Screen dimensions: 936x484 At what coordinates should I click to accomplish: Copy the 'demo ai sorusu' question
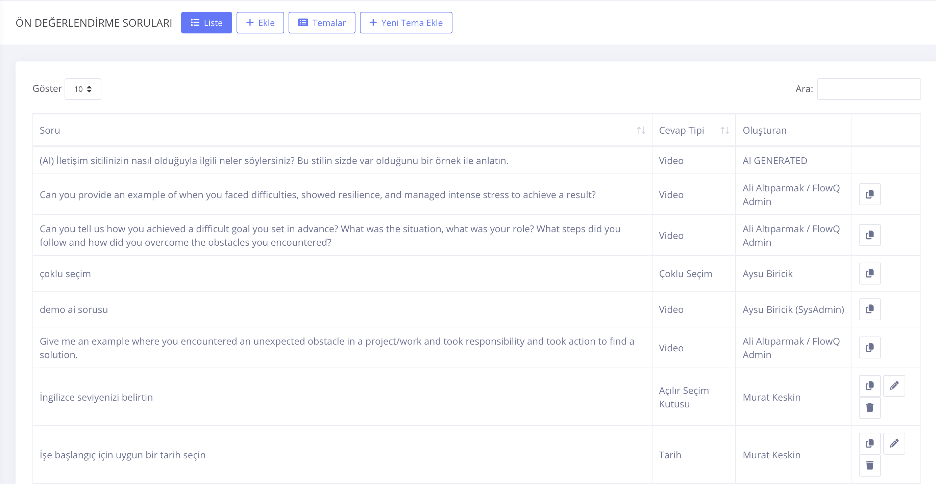tap(869, 309)
